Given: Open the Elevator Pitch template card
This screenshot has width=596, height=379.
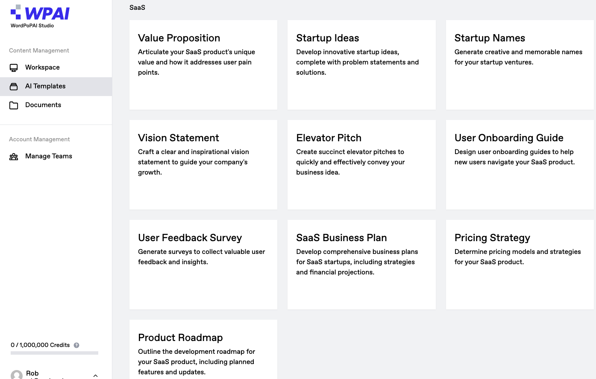Looking at the screenshot, I should tap(361, 165).
